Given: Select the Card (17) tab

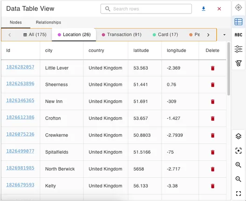Looking at the screenshot, I should pos(165,35).
